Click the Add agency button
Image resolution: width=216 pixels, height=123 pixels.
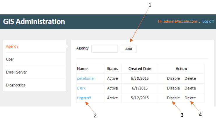[x=129, y=49]
